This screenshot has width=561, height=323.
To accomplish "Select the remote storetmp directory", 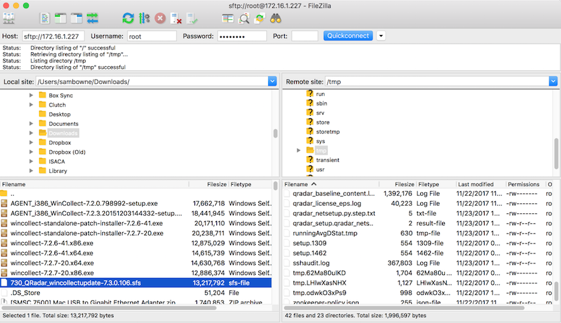I will pyautogui.click(x=328, y=132).
